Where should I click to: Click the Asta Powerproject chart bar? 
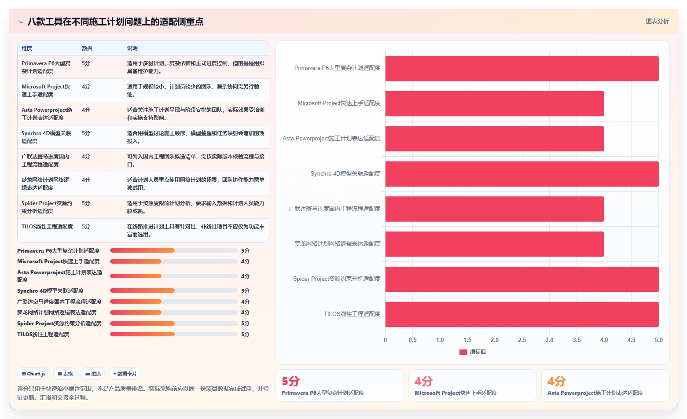pyautogui.click(x=495, y=139)
